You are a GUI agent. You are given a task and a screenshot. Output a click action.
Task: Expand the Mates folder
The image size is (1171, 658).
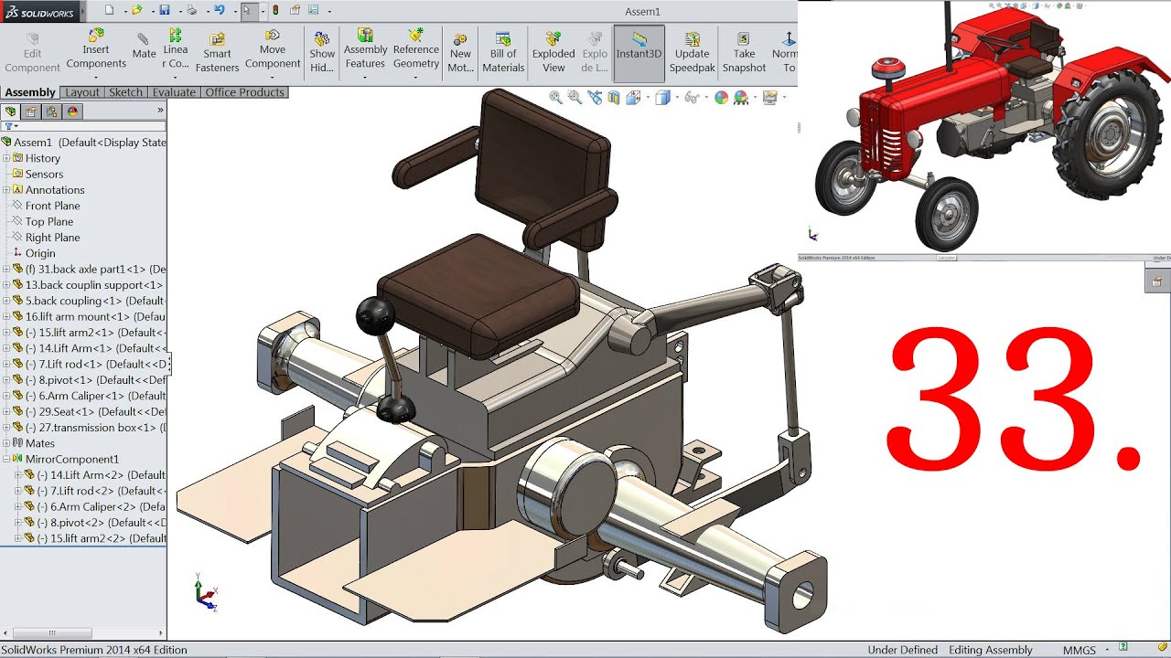6,443
